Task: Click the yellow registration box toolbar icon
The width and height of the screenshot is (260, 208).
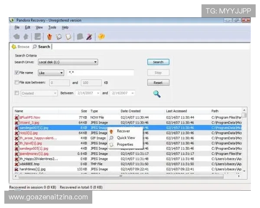Action: pos(101,37)
